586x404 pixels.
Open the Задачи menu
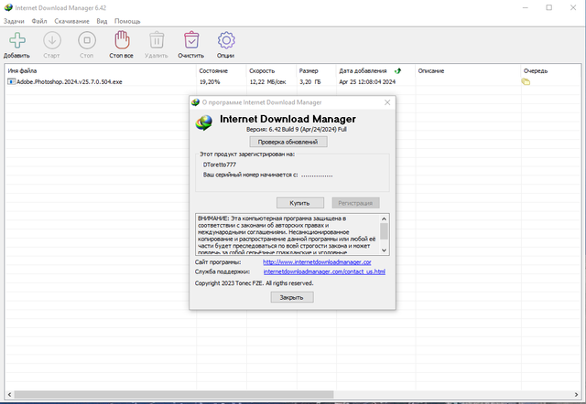click(14, 21)
